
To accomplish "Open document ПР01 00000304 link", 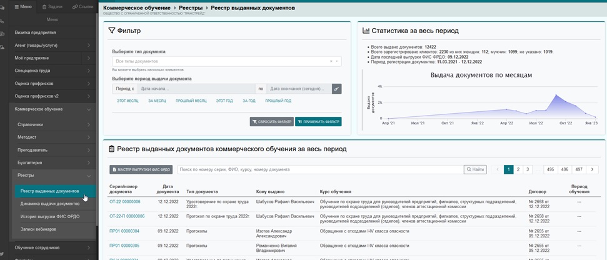I will pos(124,231).
